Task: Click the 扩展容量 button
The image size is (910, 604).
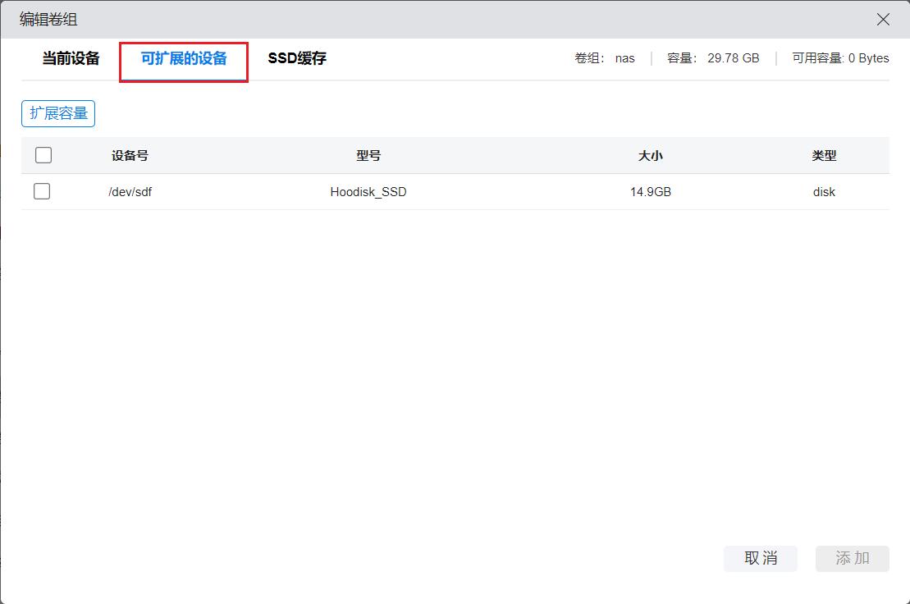Action: click(x=58, y=113)
